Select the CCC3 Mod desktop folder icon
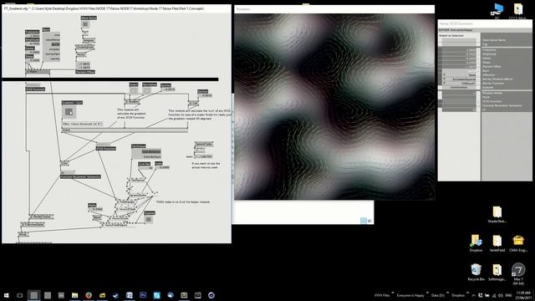This screenshot has height=301, width=535. point(517,11)
